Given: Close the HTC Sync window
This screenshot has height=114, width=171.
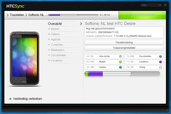Looking at the screenshot, I should point(165,5).
